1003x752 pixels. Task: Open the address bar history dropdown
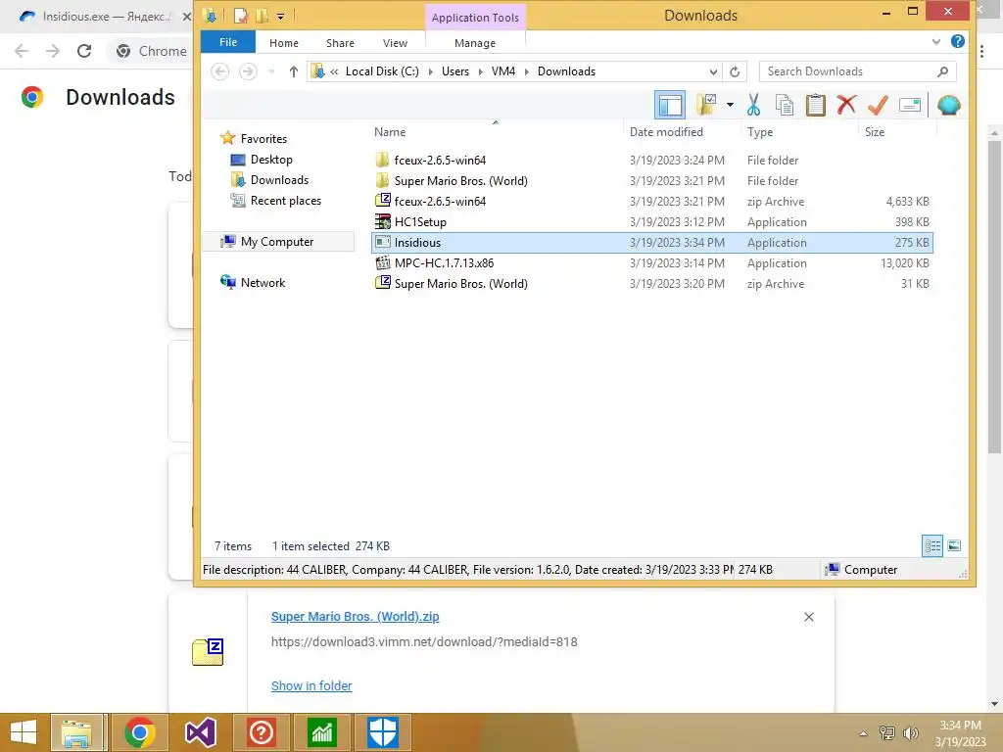713,71
